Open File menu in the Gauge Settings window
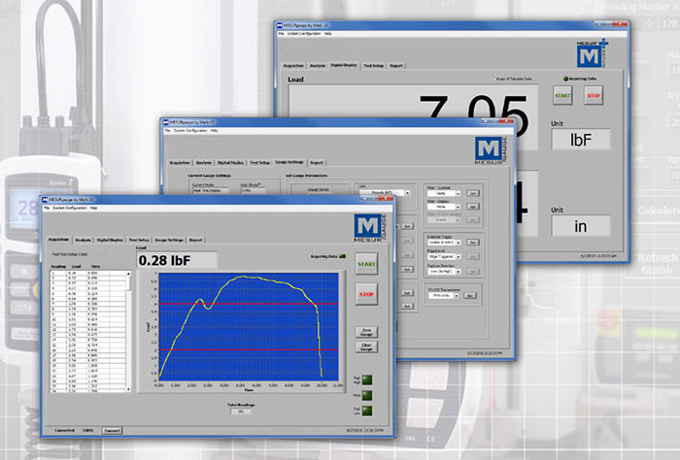This screenshot has height=460, width=680. pyautogui.click(x=167, y=130)
